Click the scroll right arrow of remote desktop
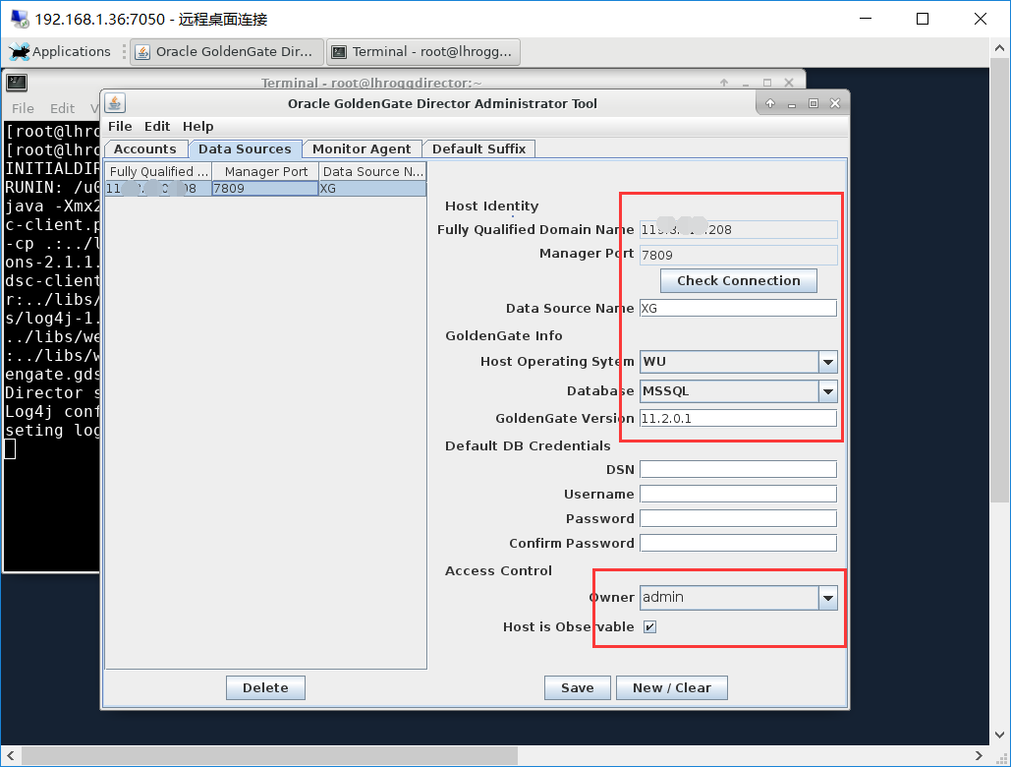Screen dimensions: 1011x767 click(979, 755)
